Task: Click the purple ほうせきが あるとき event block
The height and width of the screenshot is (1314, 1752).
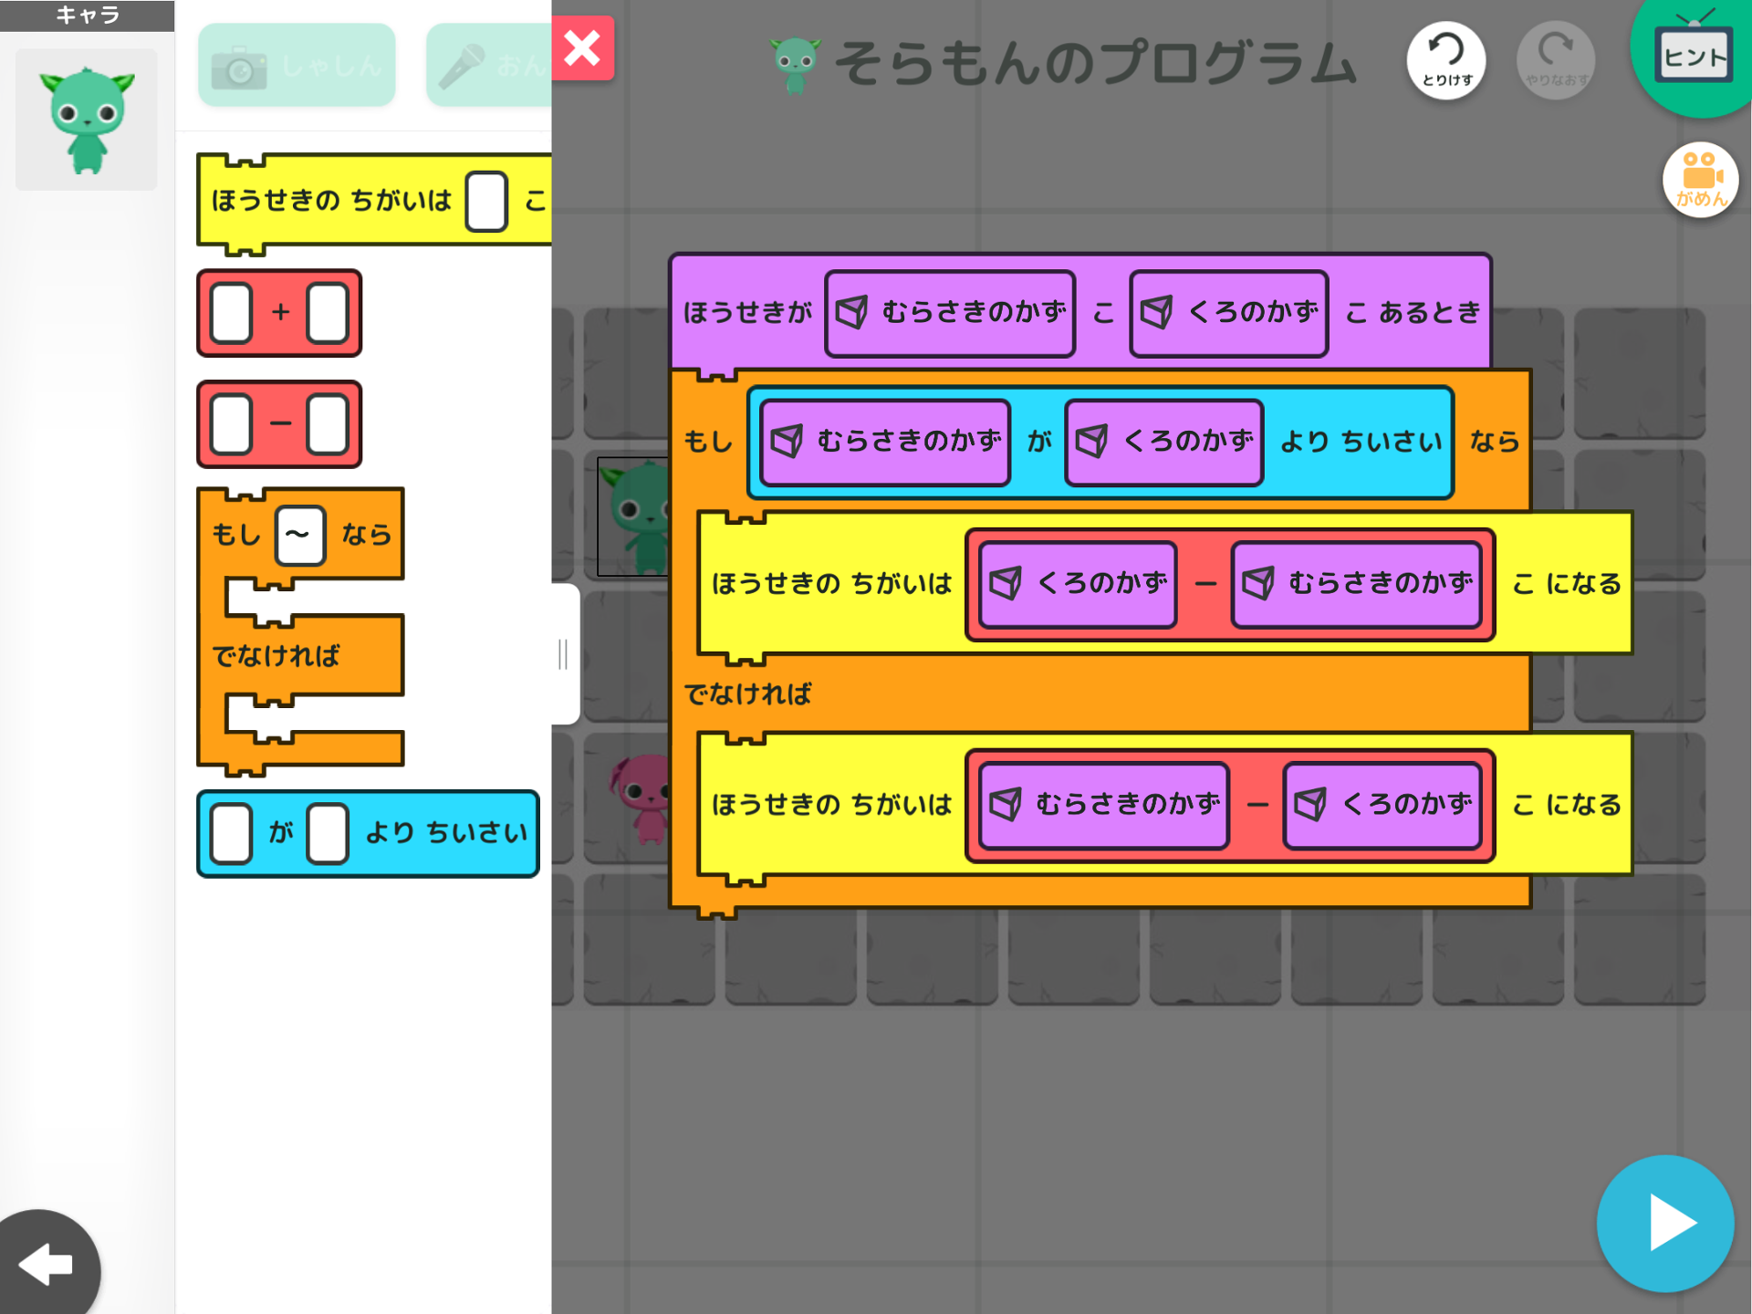Action: coord(746,313)
